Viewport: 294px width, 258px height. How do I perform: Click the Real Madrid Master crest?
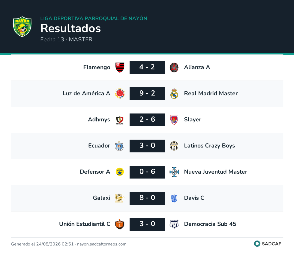[174, 94]
